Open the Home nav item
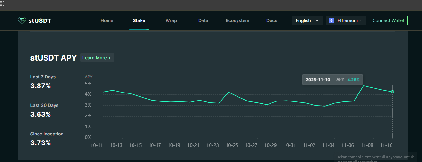 click(x=107, y=20)
